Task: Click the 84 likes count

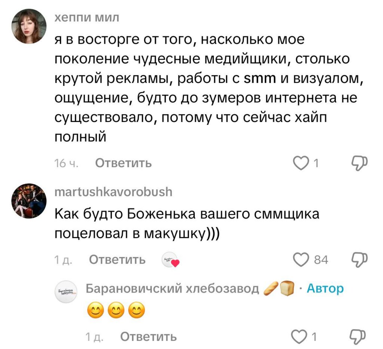Action: (321, 260)
